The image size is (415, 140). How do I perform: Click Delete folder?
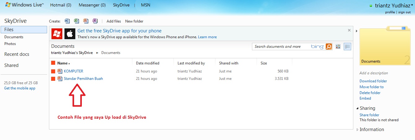pos(370,93)
